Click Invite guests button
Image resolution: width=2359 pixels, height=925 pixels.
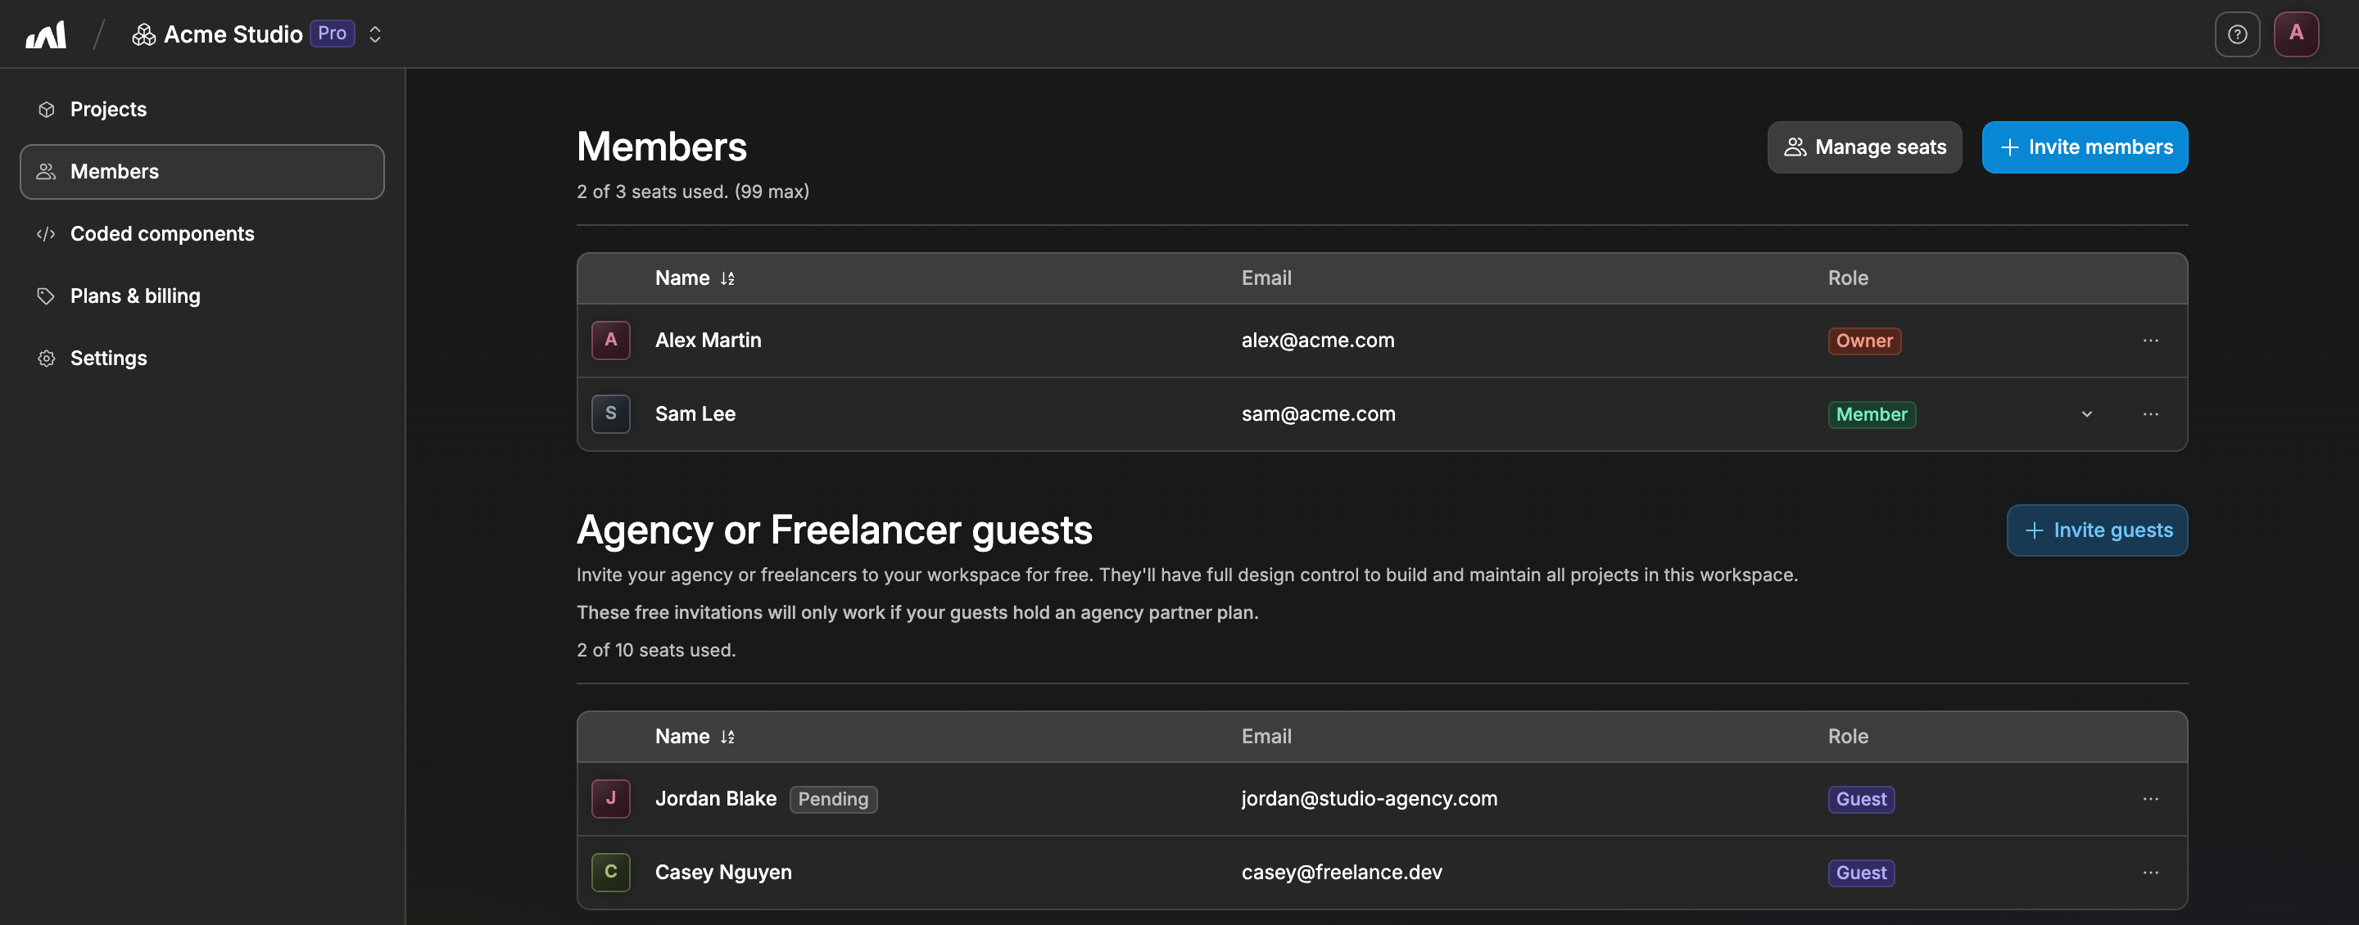coord(2097,530)
